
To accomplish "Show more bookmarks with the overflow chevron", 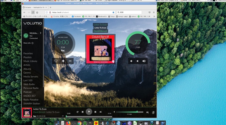I will coord(154,16).
